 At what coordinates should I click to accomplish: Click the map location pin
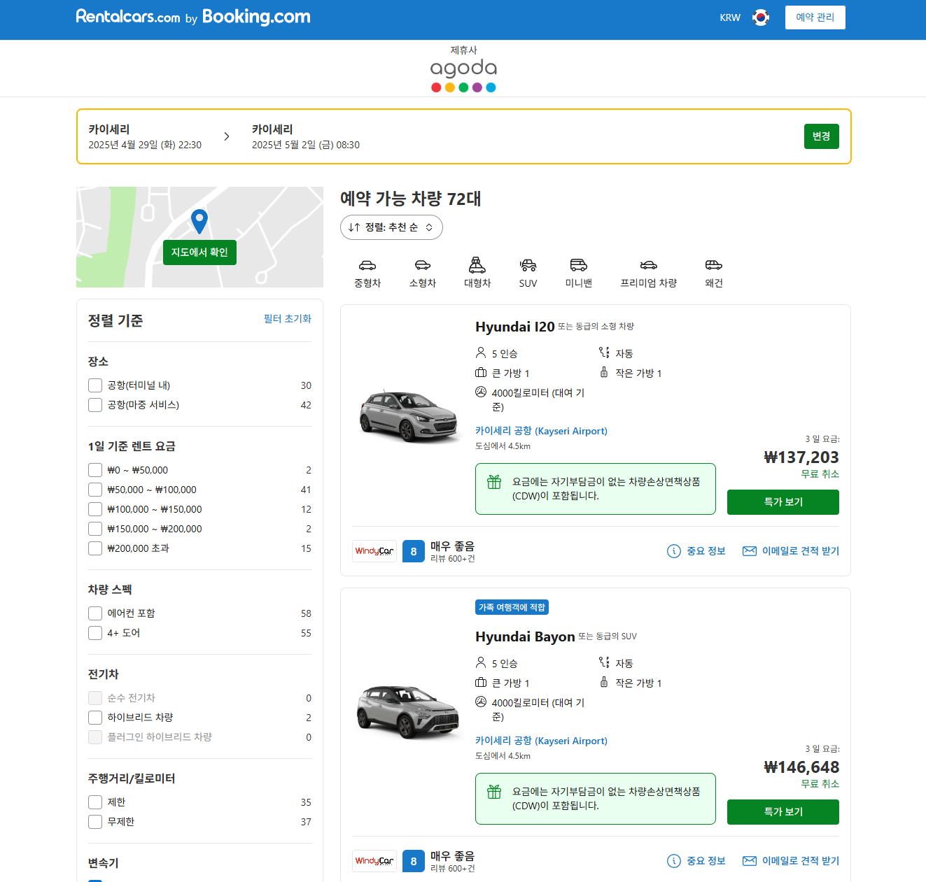[199, 222]
